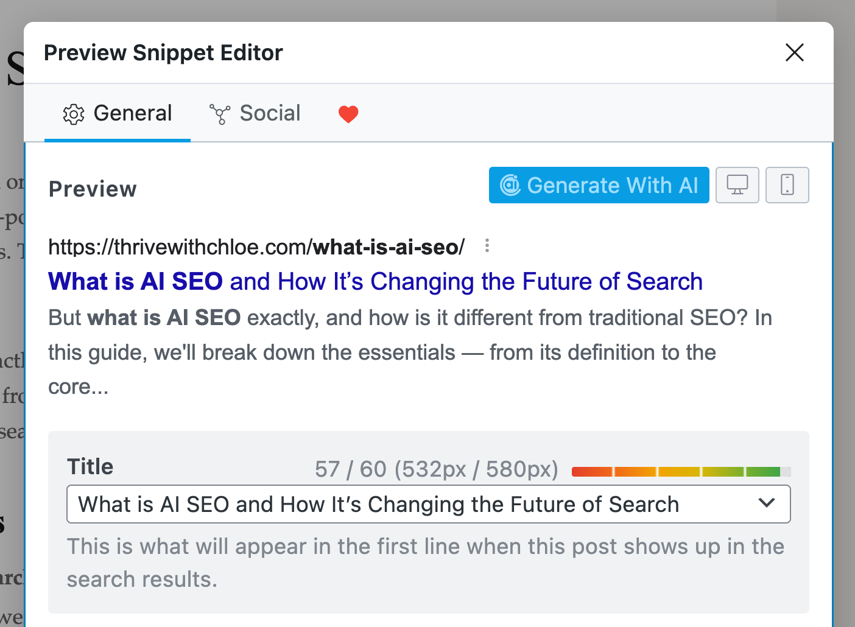This screenshot has width=855, height=627.
Task: Click the red heart icon in tab bar
Action: (x=348, y=114)
